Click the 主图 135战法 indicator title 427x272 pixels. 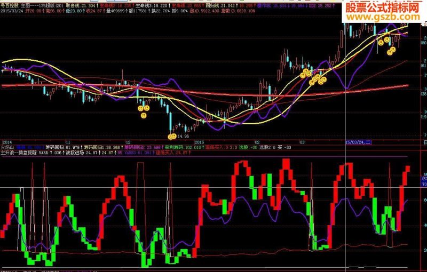[42, 5]
